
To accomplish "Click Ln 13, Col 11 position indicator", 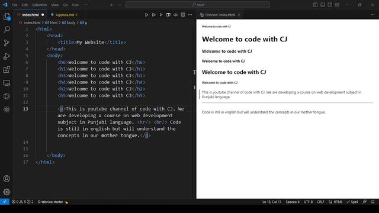I will [x=272, y=202].
